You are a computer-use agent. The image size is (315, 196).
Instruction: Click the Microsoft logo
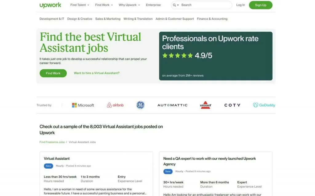(83, 105)
